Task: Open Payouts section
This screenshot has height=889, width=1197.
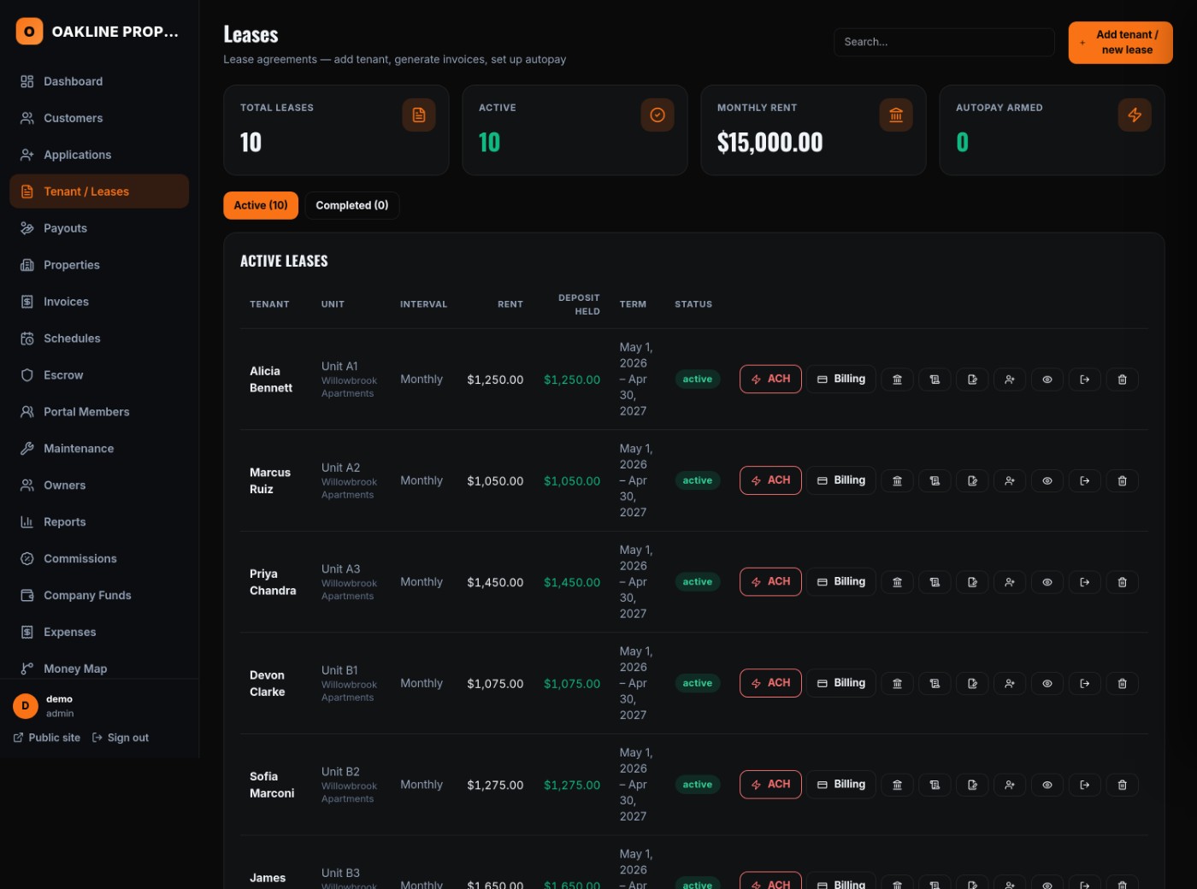Action: (99, 228)
